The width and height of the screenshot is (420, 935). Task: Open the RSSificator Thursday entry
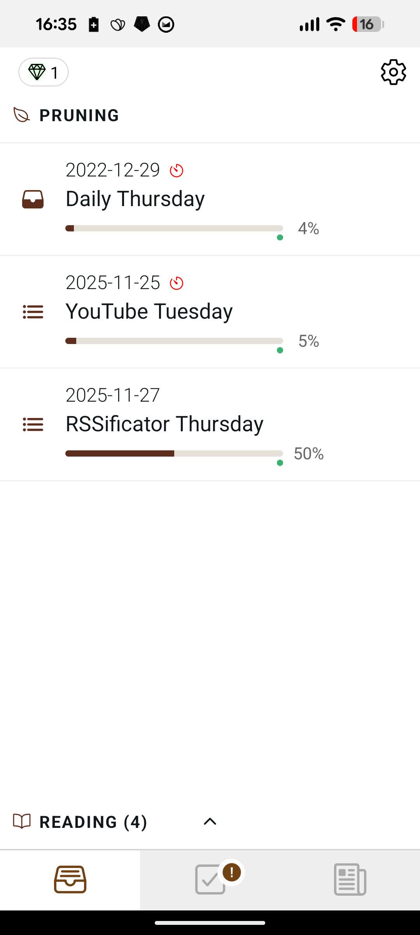pyautogui.click(x=164, y=424)
